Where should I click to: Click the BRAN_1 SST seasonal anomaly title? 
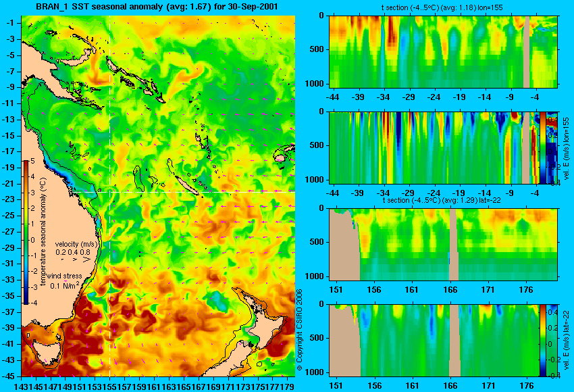156,7
